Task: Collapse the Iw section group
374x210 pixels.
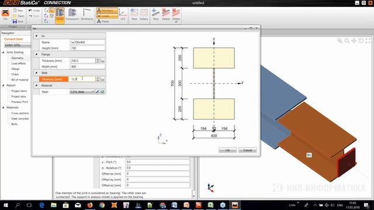Action: click(x=36, y=36)
